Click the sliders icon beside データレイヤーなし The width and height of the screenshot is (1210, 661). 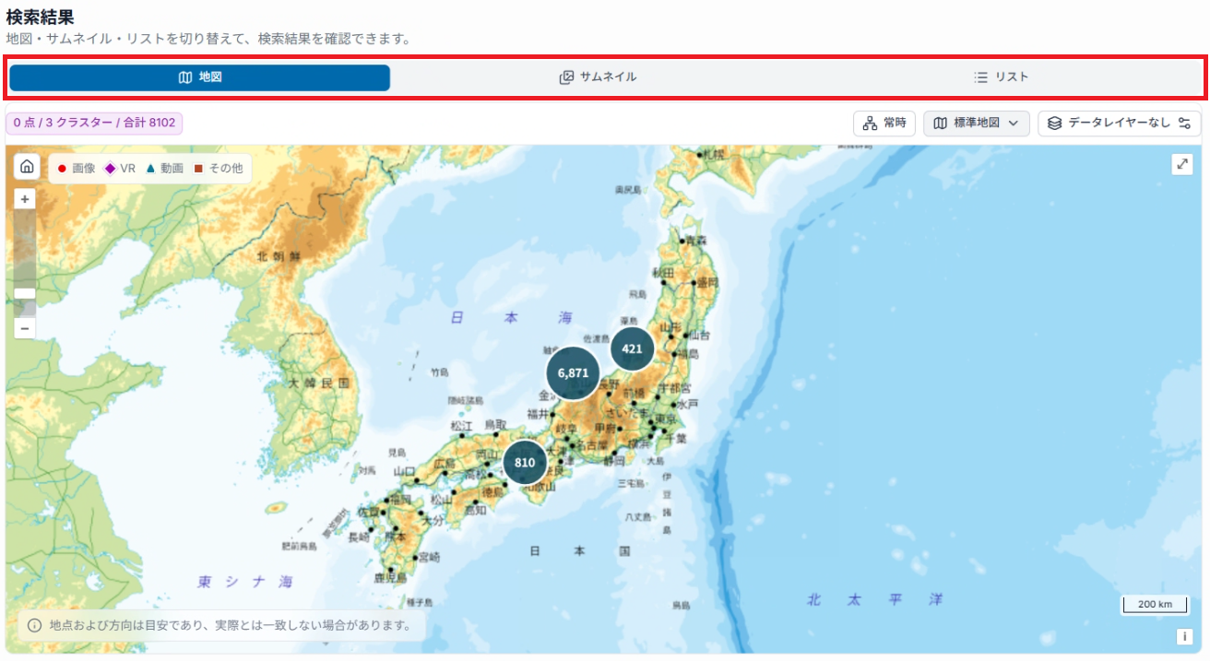[1184, 124]
